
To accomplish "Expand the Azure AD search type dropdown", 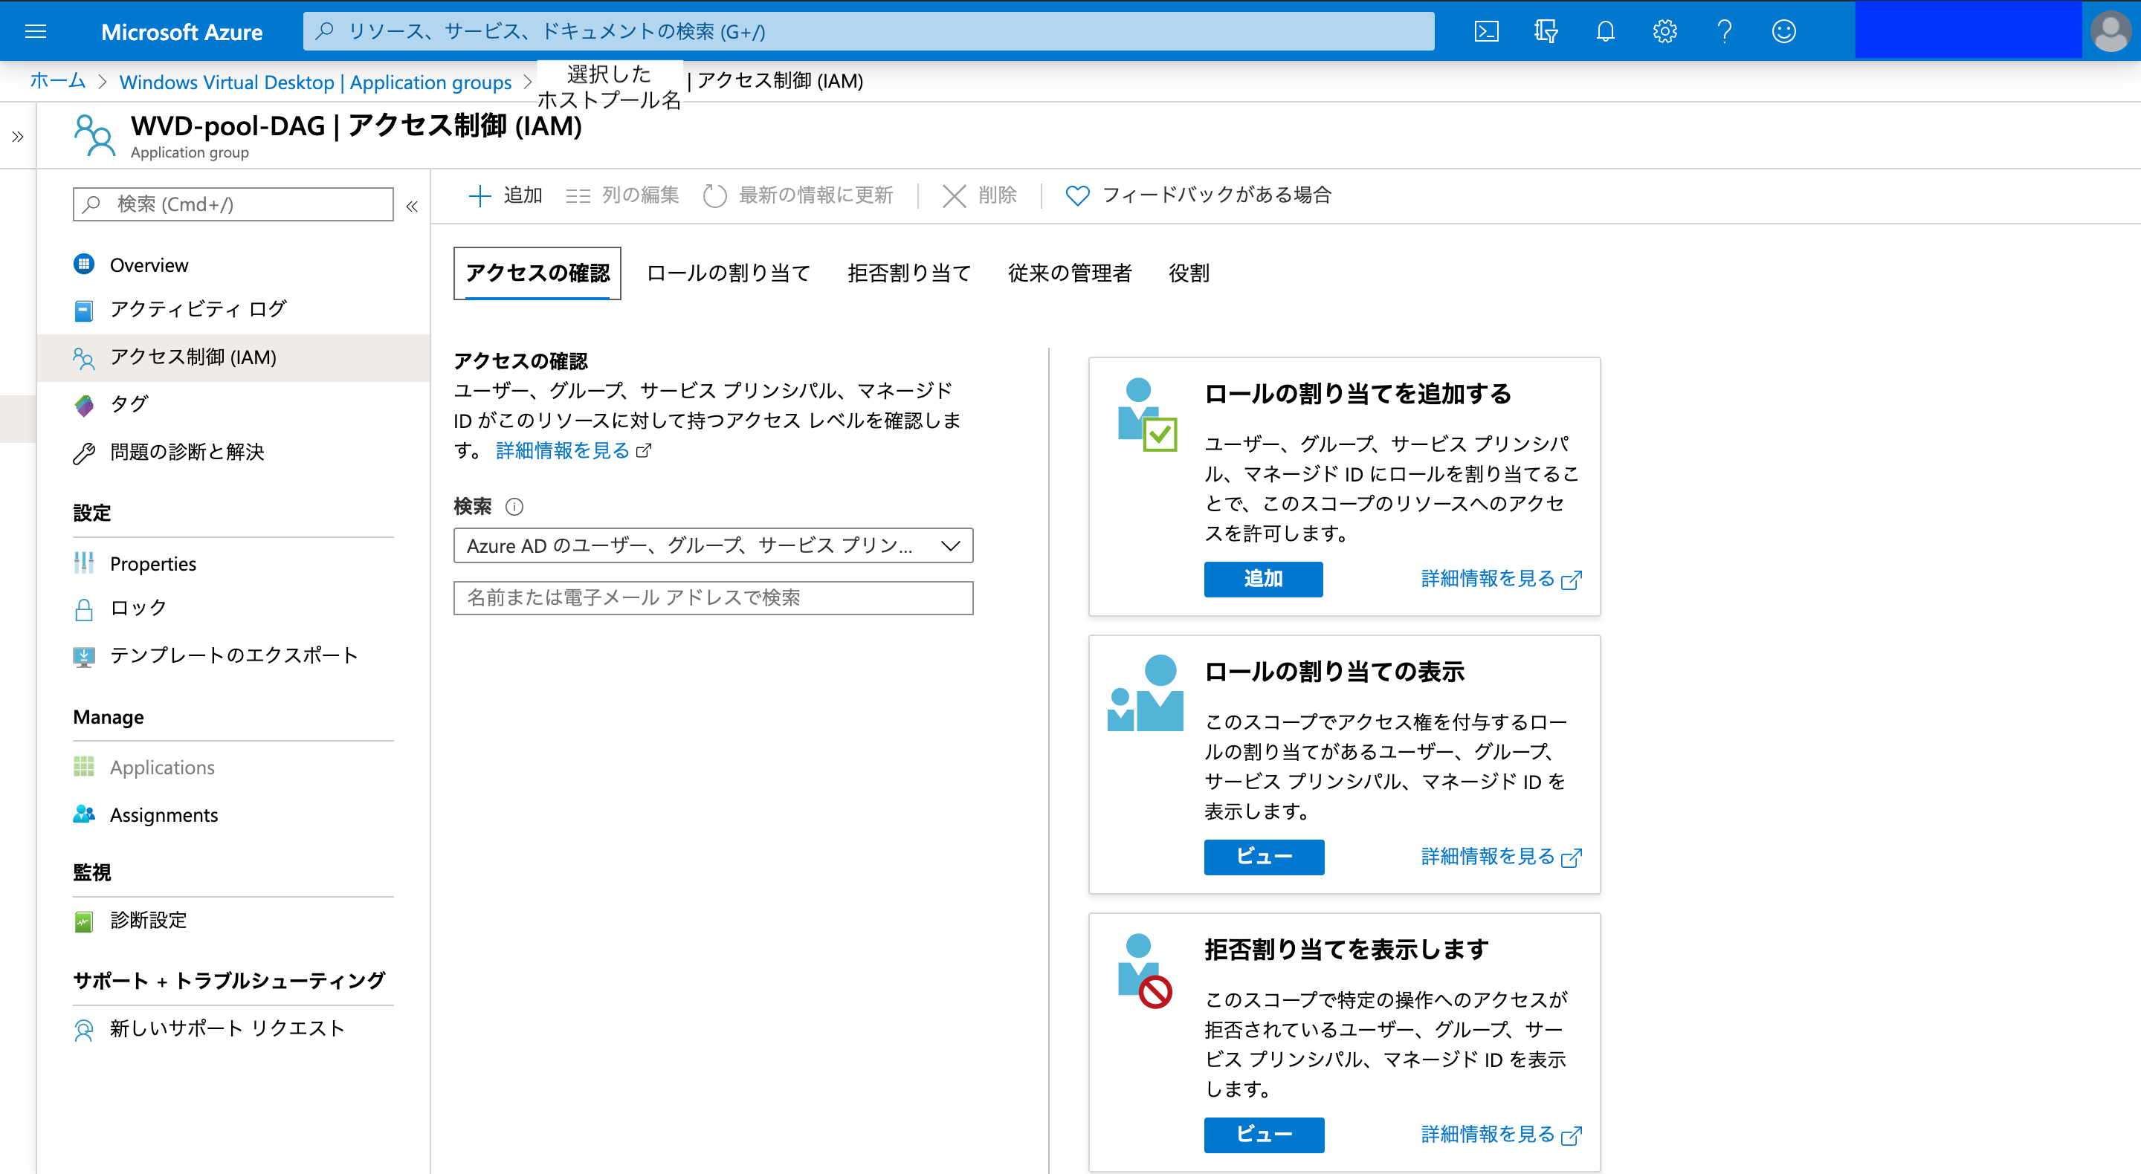I will pos(712,546).
